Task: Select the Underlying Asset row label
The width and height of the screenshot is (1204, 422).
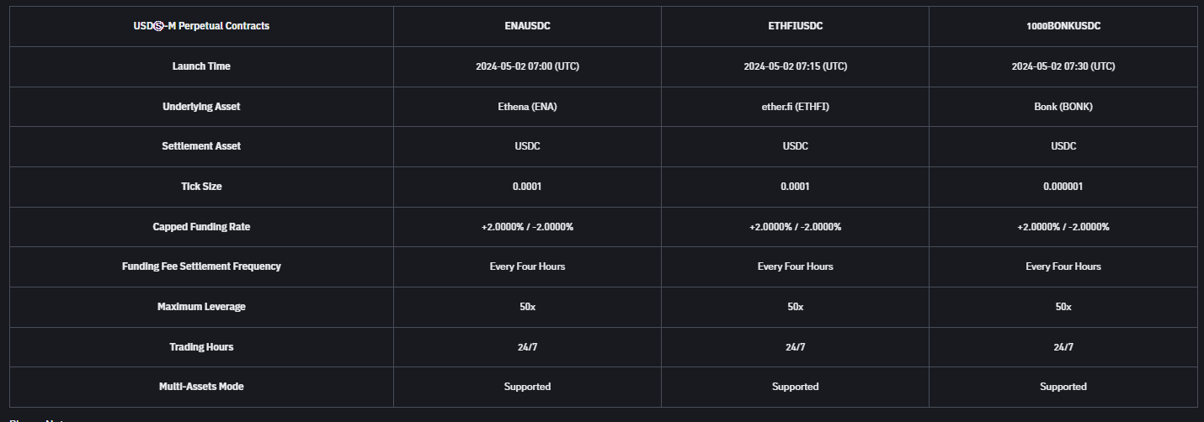Action: [x=201, y=107]
